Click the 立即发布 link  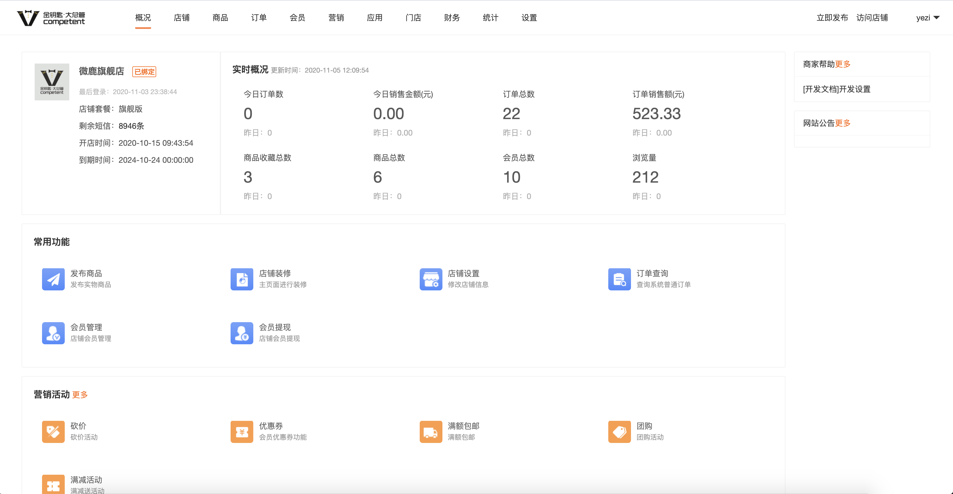[x=832, y=18]
